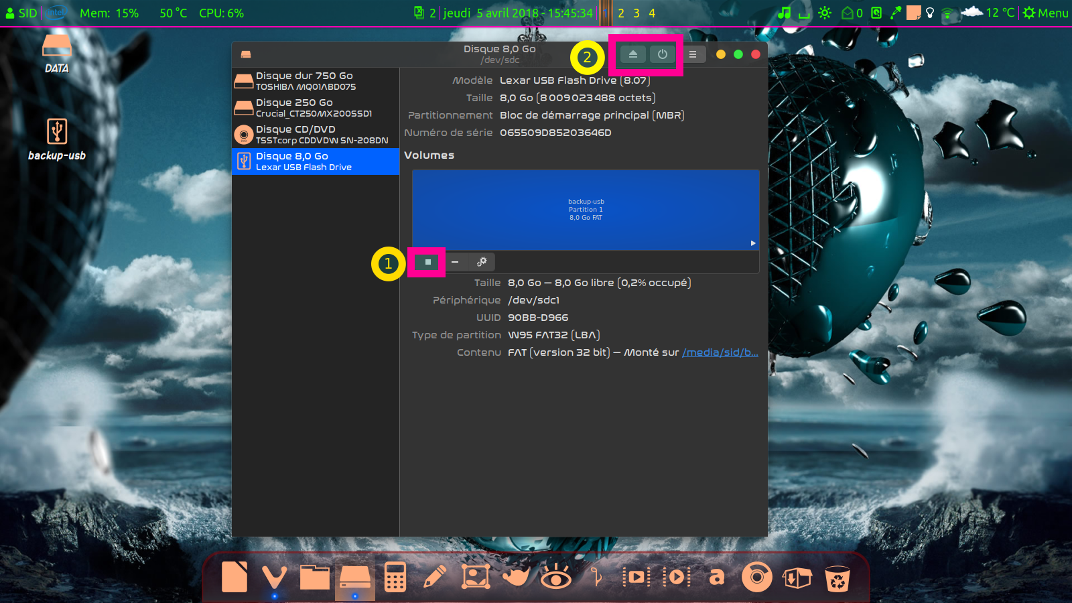Select backup-usb Partition 1 volume block
This screenshot has height=603, width=1072.
[586, 210]
